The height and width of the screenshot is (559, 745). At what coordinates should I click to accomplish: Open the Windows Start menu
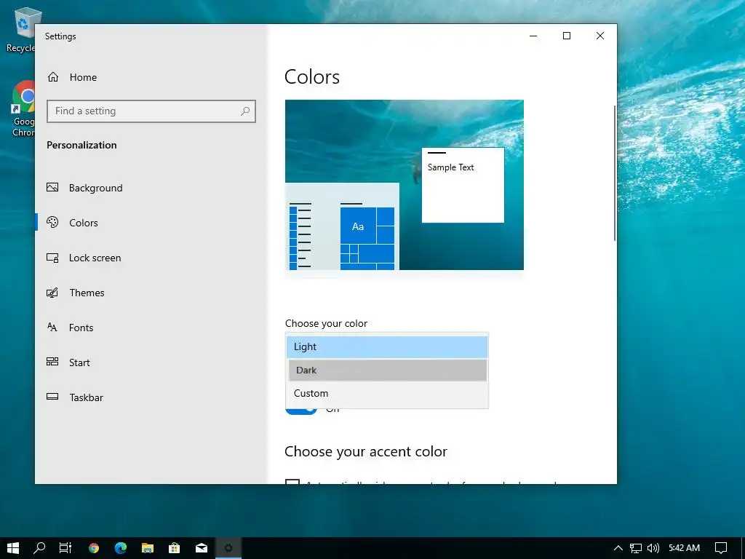[x=13, y=548]
